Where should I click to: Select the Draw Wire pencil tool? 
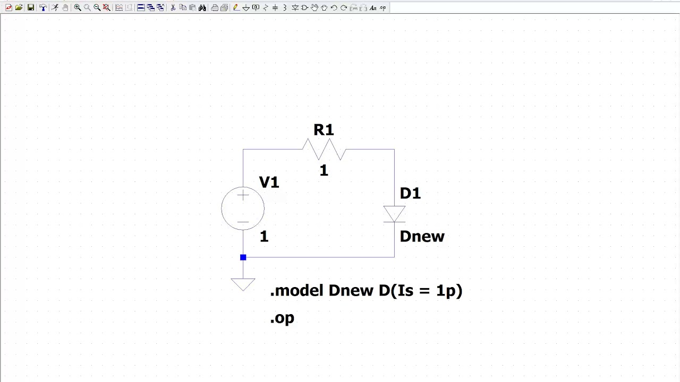pos(235,7)
